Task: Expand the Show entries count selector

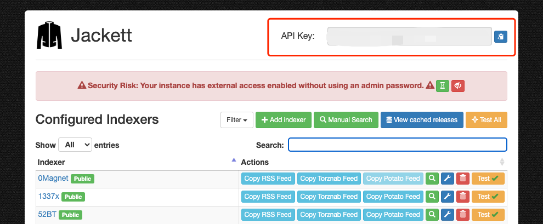Action: pos(75,145)
